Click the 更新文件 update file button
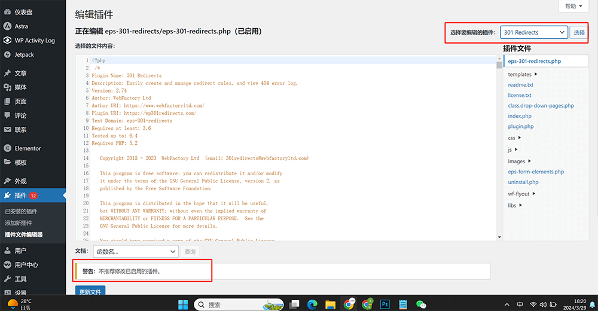 90,291
